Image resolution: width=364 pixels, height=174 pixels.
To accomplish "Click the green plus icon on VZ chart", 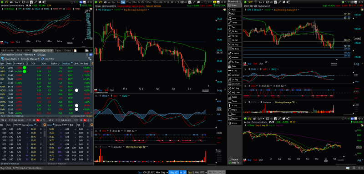I will tap(96, 2).
